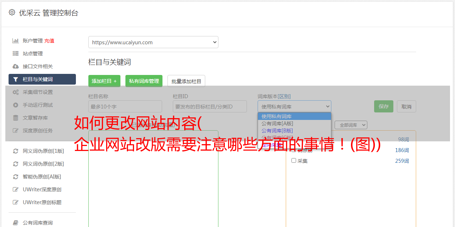The image size is (455, 227).
Task: Choose 公有词库[A版] in the open list
Action: pos(294,123)
